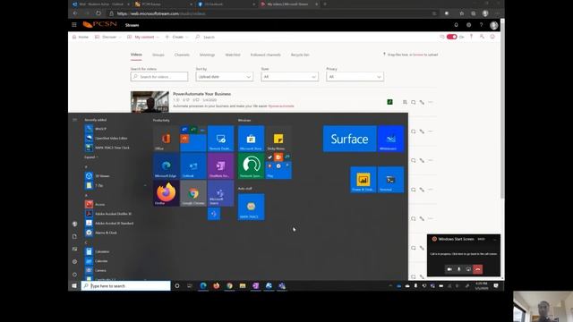
Task: Launch the Microsoft Teams tile
Action: tap(221, 193)
